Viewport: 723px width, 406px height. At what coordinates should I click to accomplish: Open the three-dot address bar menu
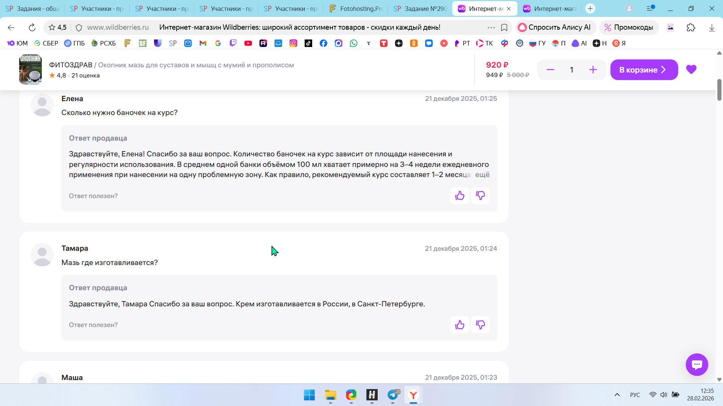(491, 27)
